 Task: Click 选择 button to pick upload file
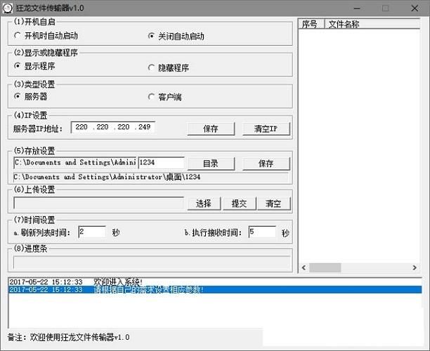pos(204,204)
